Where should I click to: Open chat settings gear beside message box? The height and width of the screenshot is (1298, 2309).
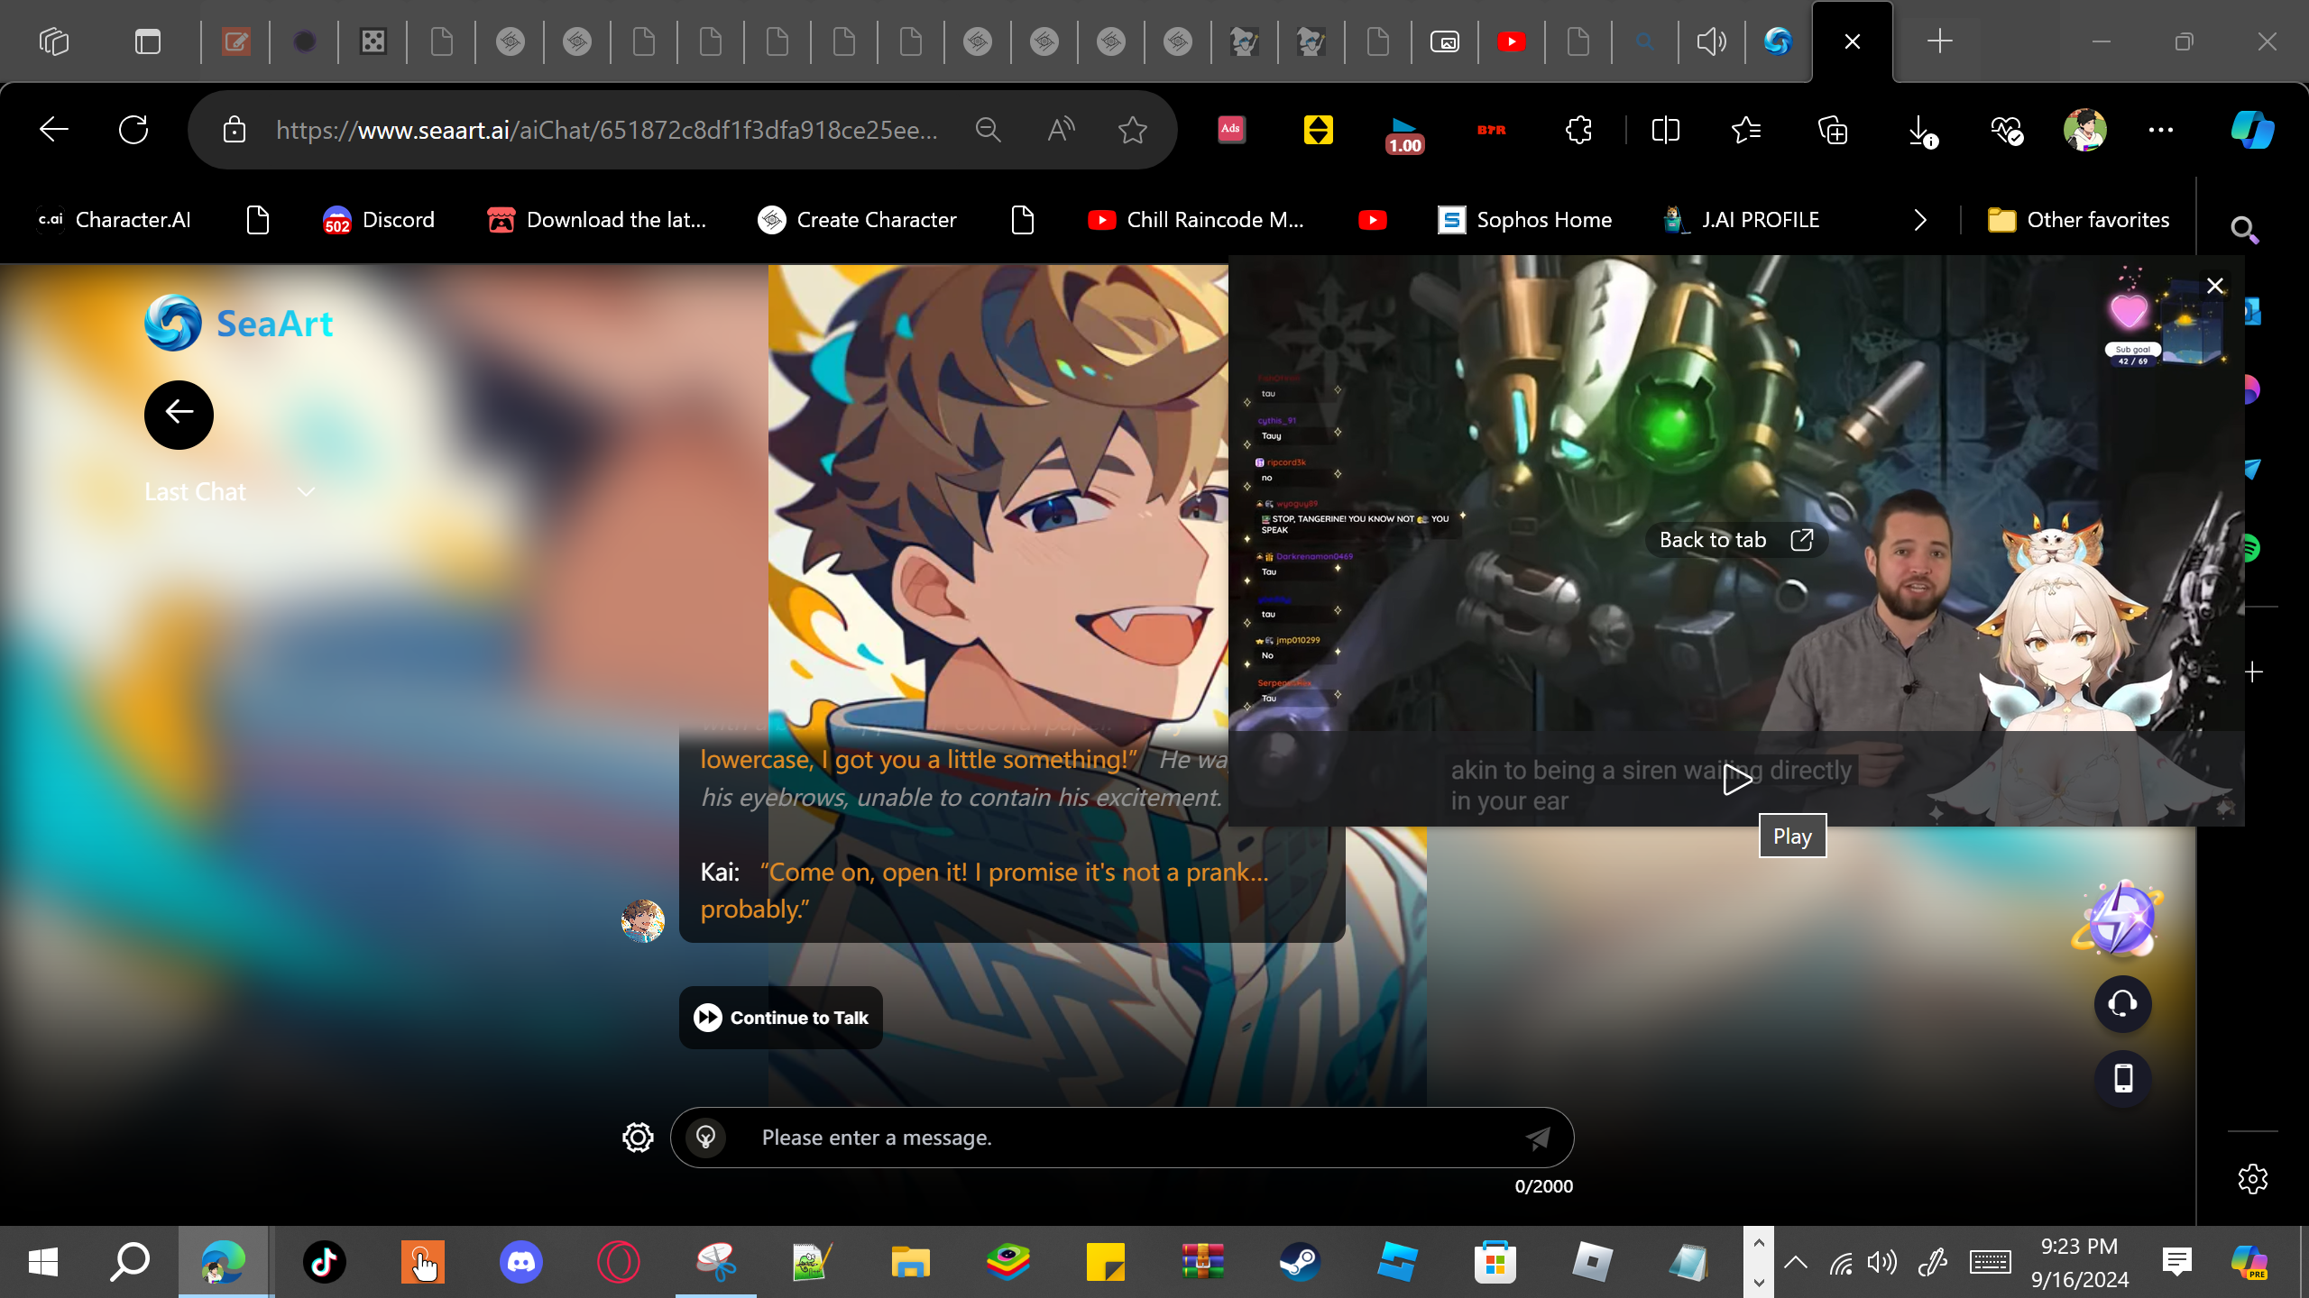pos(638,1138)
